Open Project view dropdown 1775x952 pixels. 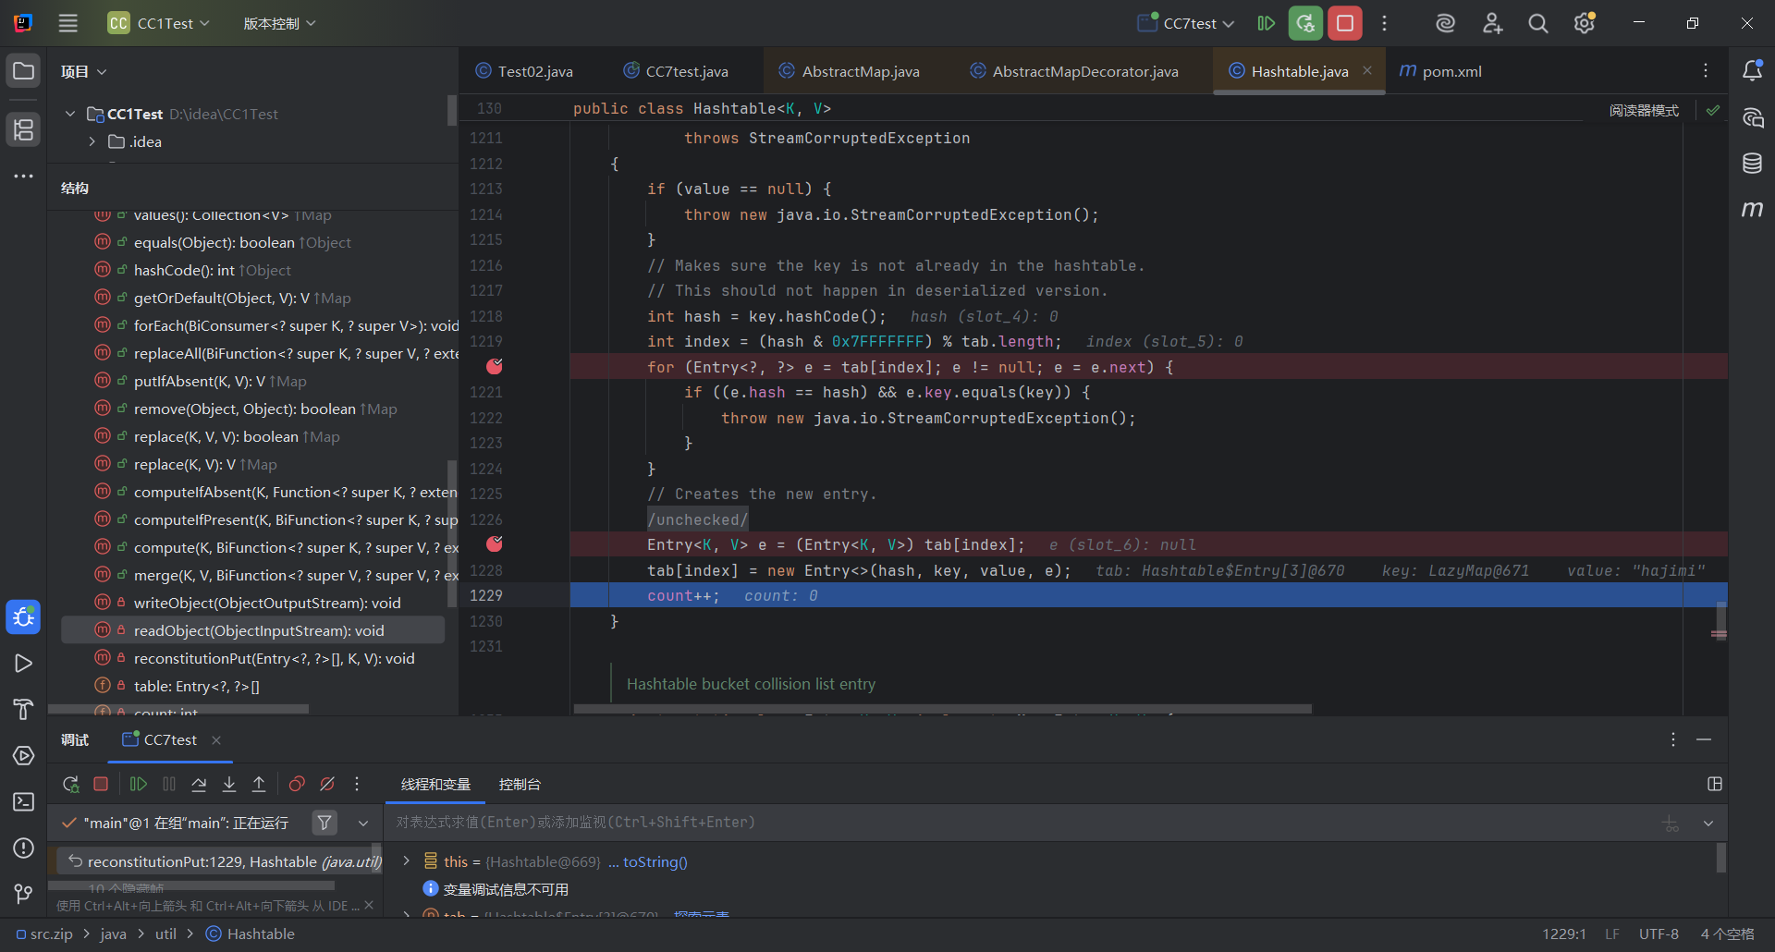[83, 71]
